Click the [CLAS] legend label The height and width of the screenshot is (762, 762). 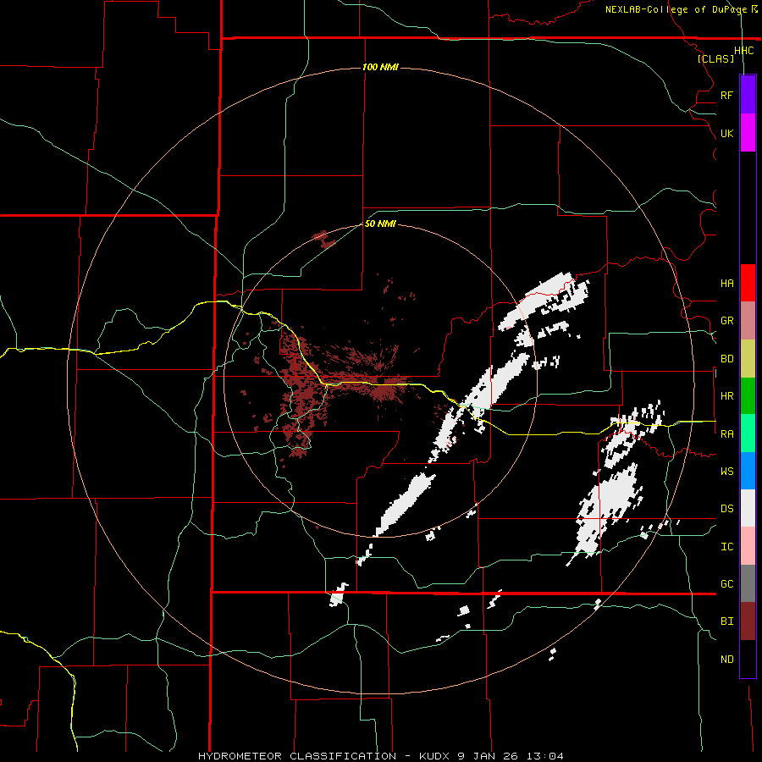[x=715, y=58]
